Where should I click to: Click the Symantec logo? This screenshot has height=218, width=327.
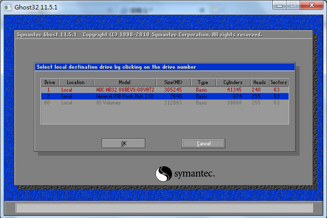click(x=185, y=174)
